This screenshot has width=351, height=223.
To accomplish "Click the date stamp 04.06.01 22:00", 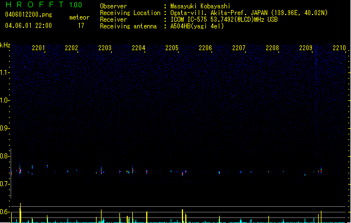I will tap(28, 26).
